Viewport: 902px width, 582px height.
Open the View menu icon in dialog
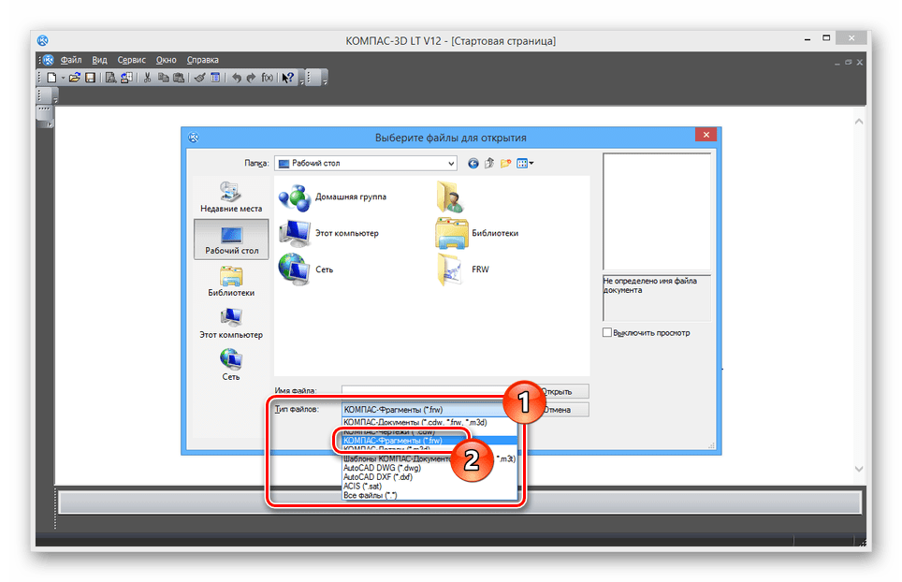coord(525,164)
